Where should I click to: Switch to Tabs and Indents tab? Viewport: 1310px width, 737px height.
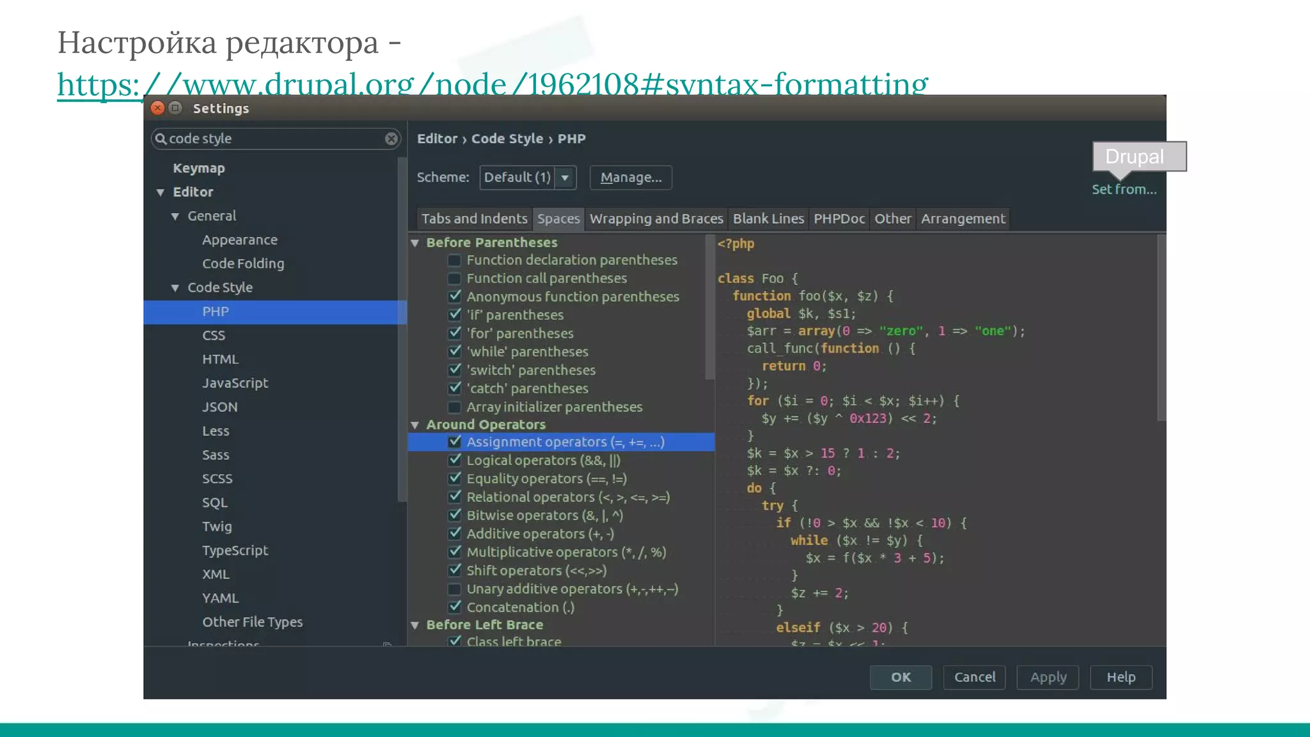point(474,219)
